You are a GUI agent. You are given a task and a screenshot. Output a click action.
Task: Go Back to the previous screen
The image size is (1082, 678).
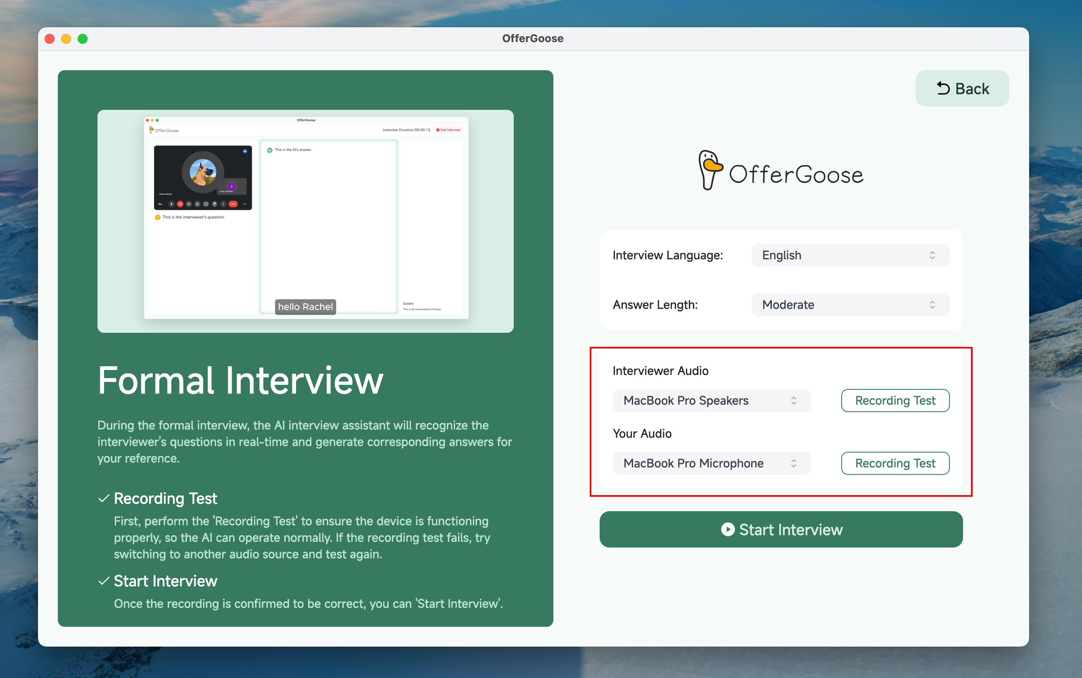(962, 88)
